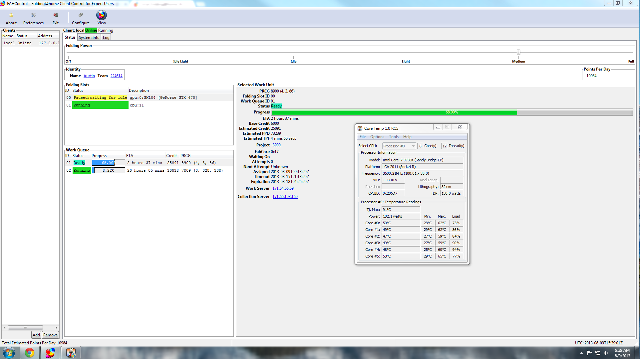Click the Exit toolbar icon

coord(56,15)
